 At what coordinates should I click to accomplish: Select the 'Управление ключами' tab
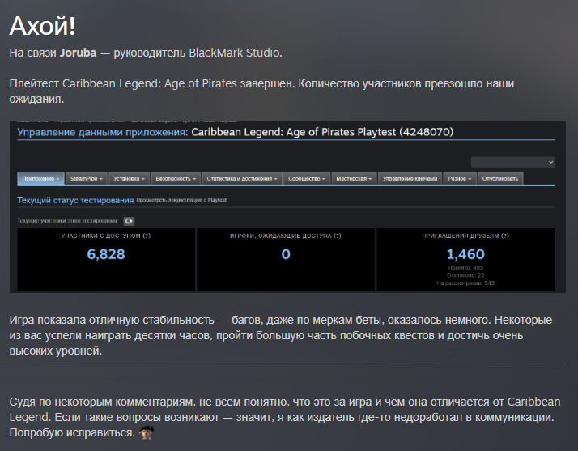click(410, 178)
